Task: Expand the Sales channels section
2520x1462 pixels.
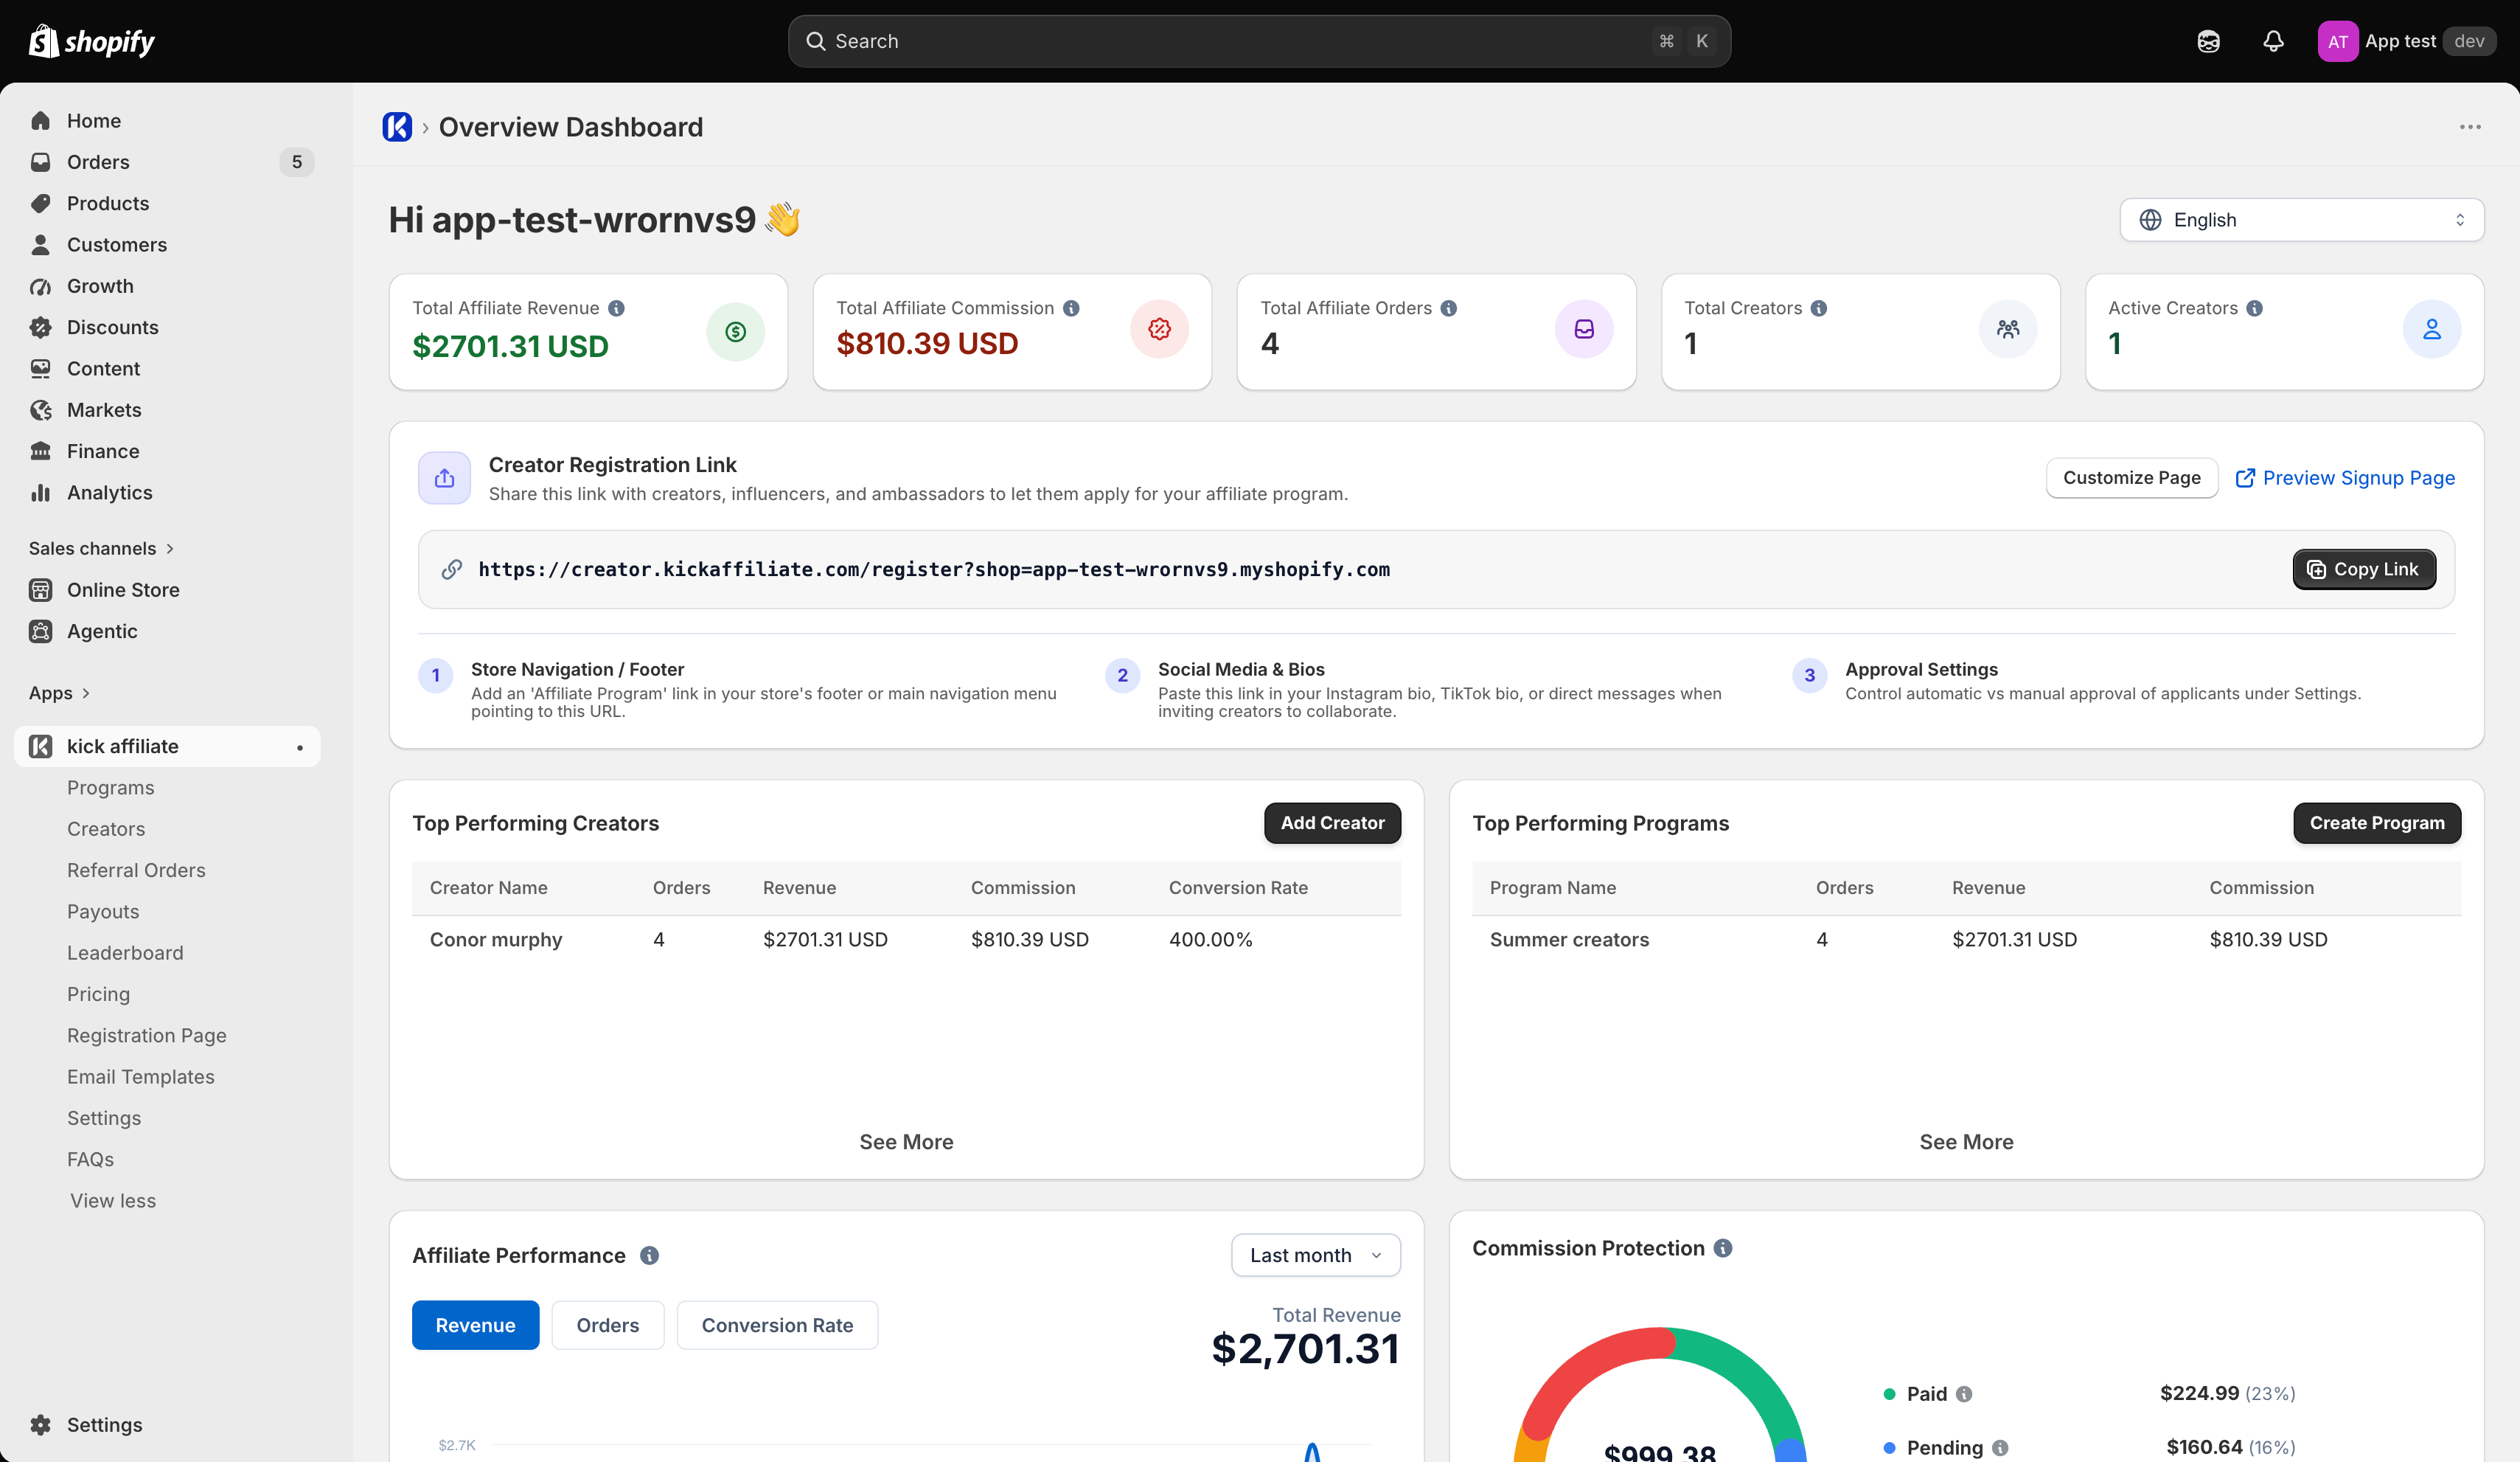Action: [x=101, y=547]
